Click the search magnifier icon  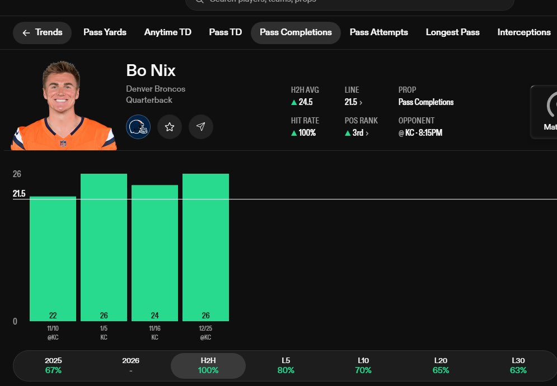(200, 1)
